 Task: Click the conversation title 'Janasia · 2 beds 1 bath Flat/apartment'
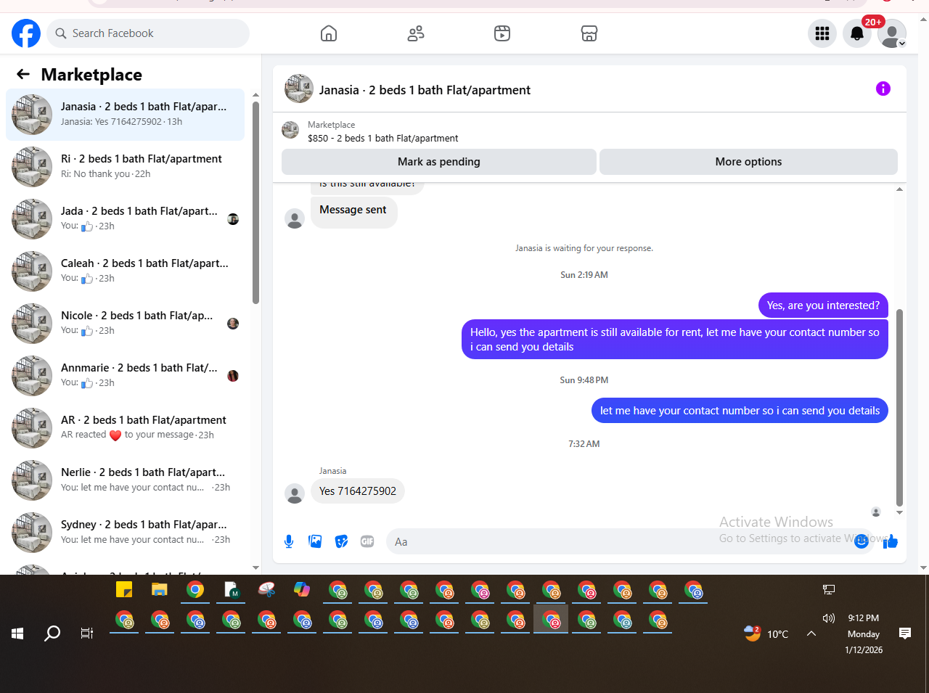[x=425, y=90]
